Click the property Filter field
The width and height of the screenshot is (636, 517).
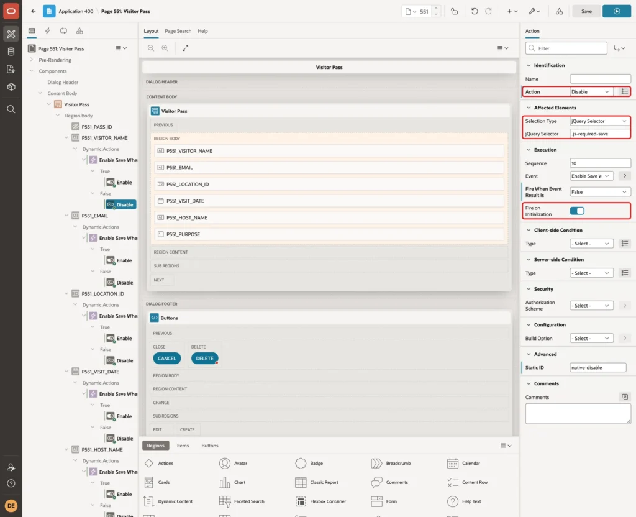click(566, 48)
